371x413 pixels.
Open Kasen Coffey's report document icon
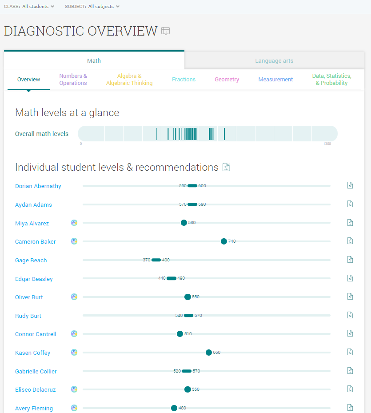tap(350, 352)
